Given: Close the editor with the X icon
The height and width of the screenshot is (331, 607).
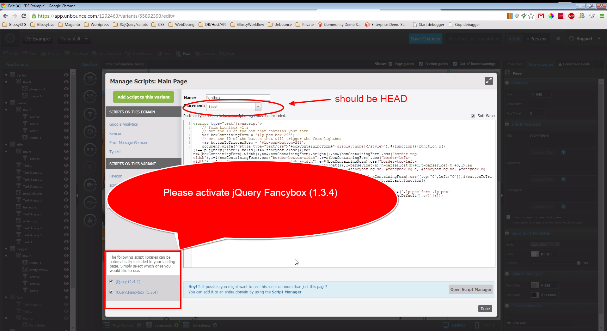Looking at the screenshot, I should (558, 39).
